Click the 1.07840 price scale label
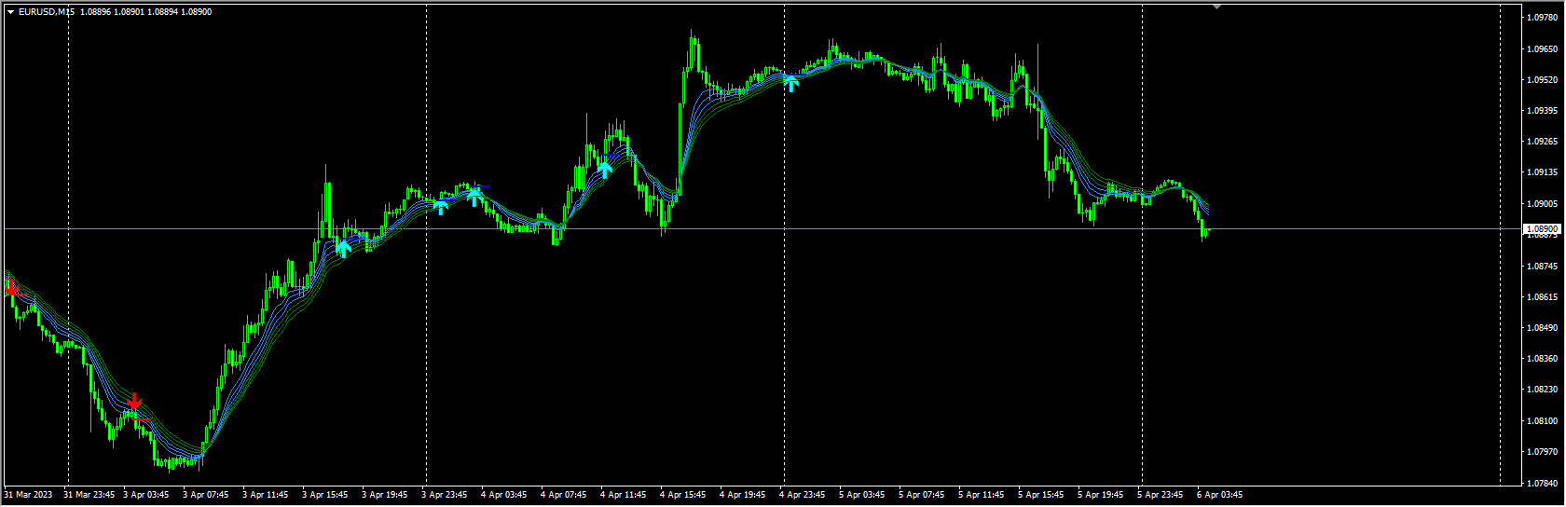The image size is (1566, 507). 1544,483
